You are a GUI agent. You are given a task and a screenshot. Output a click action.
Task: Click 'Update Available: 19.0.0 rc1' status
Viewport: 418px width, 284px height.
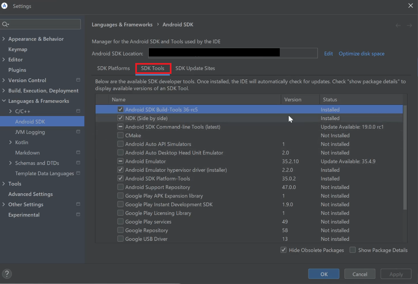(x=352, y=127)
